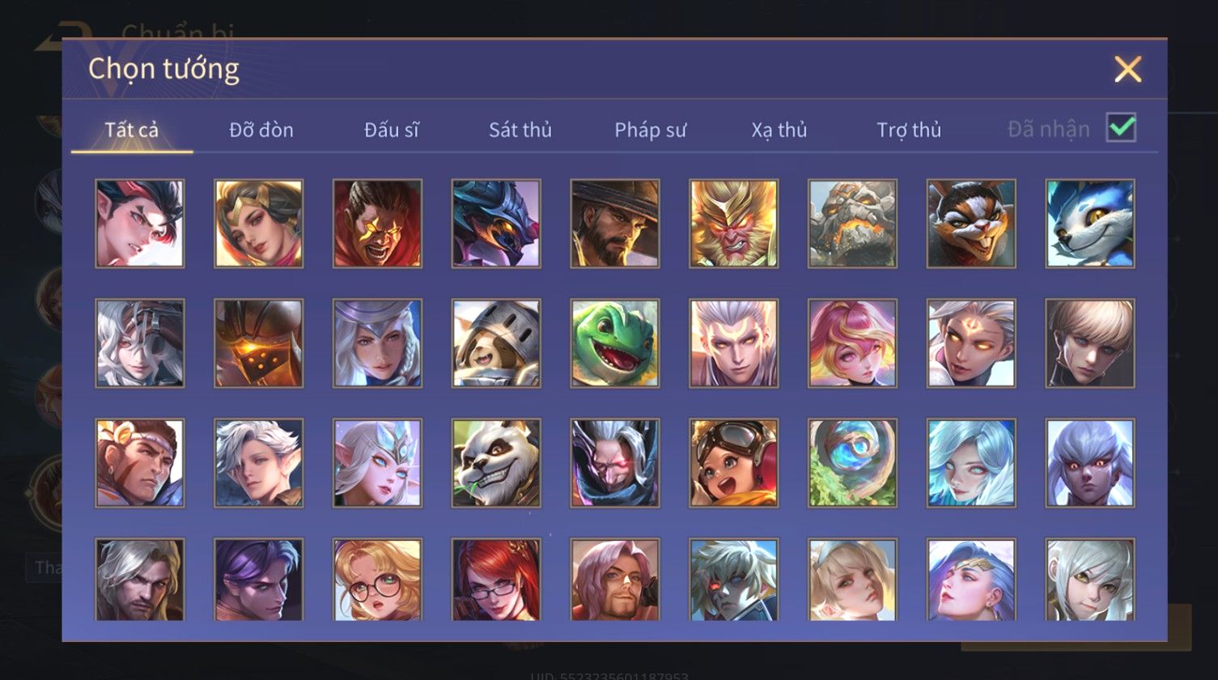
Task: Show the Pháp sư hero category
Action: tap(651, 130)
